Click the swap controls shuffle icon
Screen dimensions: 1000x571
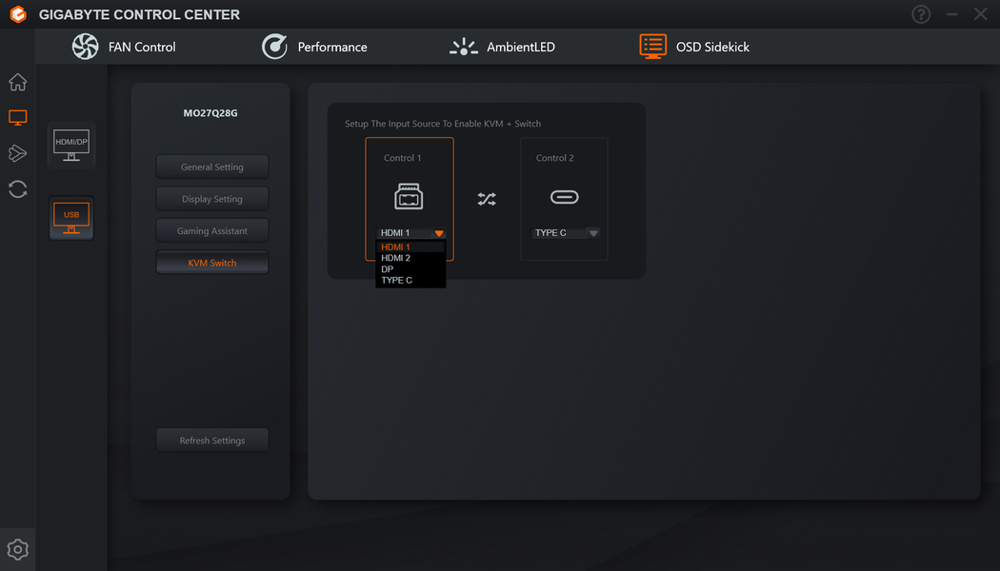pos(487,199)
